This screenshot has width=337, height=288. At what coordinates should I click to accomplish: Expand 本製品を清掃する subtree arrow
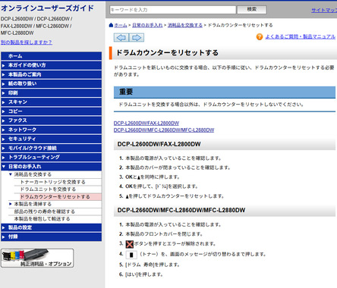click(11, 204)
